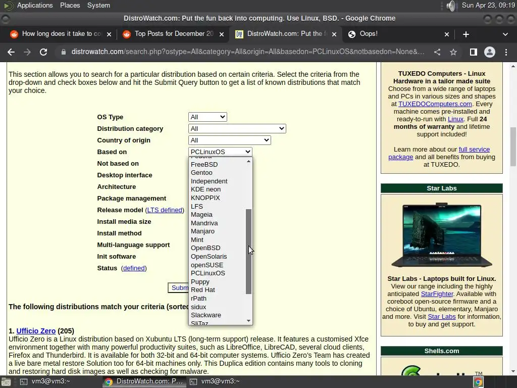The height and width of the screenshot is (388, 517).
Task: Choose Slackware from the list
Action: point(218,315)
